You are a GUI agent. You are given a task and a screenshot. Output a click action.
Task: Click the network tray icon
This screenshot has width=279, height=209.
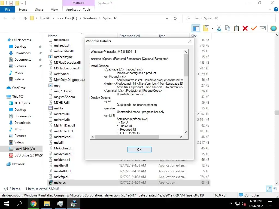[x=237, y=204]
